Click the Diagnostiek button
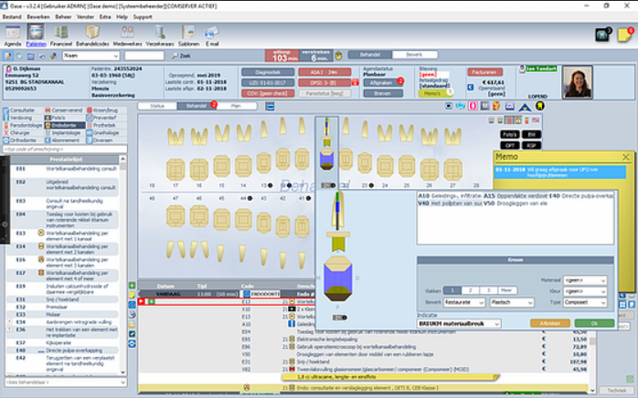 point(268,72)
